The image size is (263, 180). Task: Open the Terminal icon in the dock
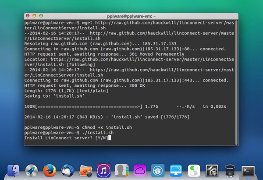point(248,171)
